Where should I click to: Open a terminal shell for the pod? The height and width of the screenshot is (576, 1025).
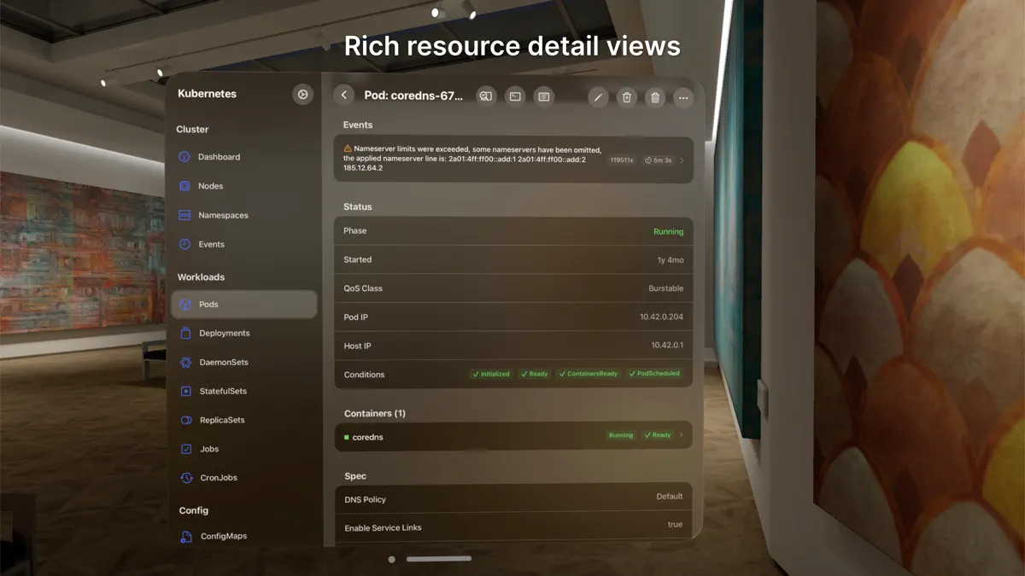click(514, 96)
